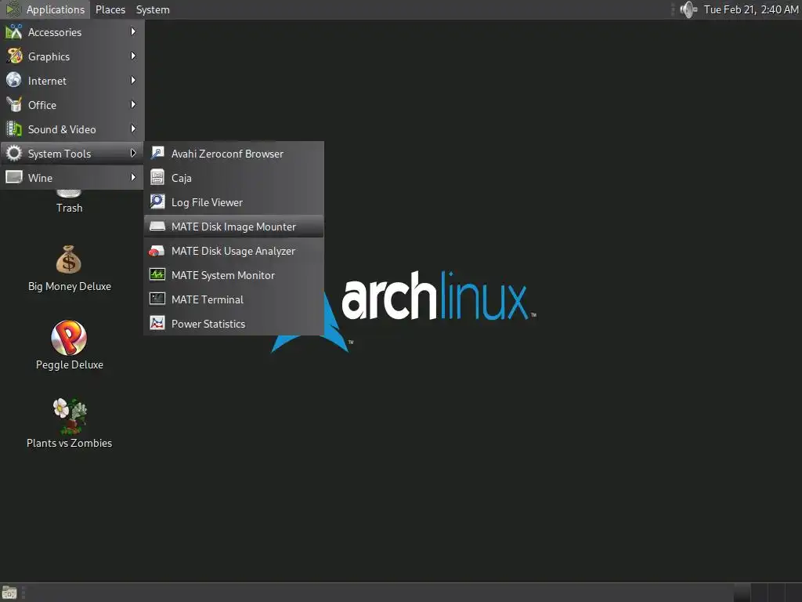Open Avahi Zeroconf Browser entry

pos(233,154)
